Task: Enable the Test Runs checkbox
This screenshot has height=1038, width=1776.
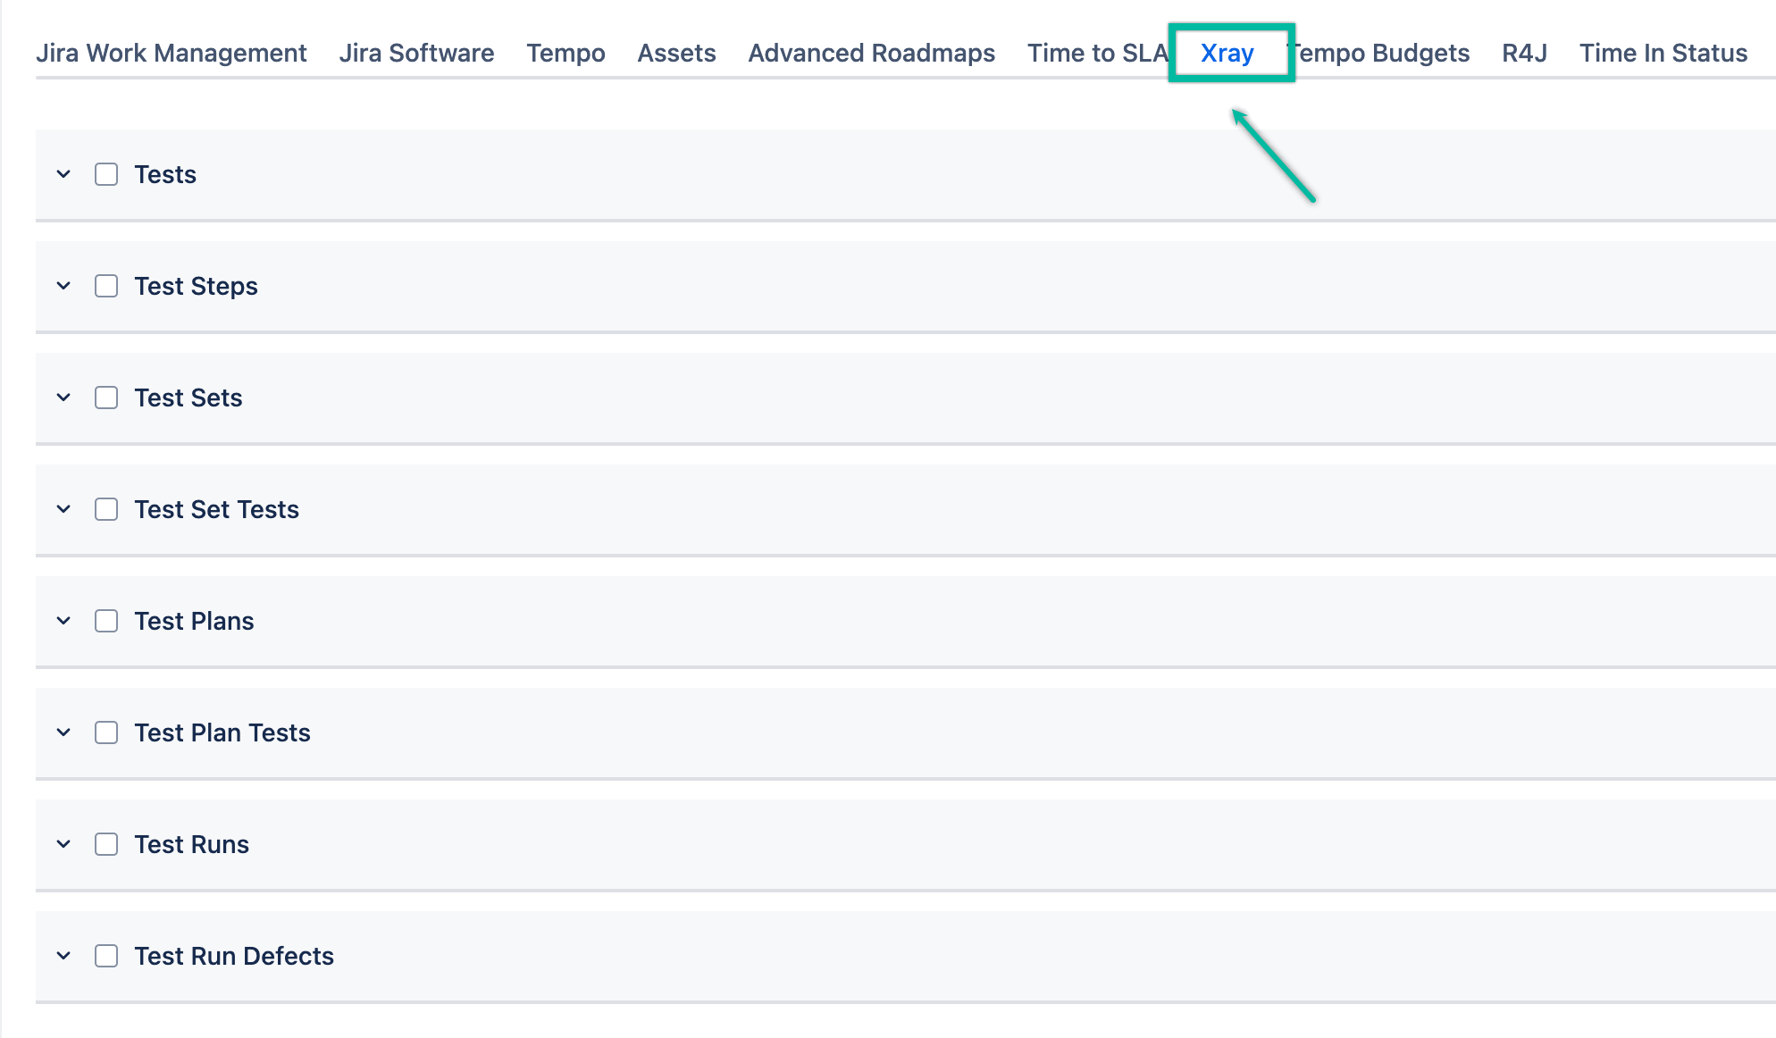Action: pos(105,844)
